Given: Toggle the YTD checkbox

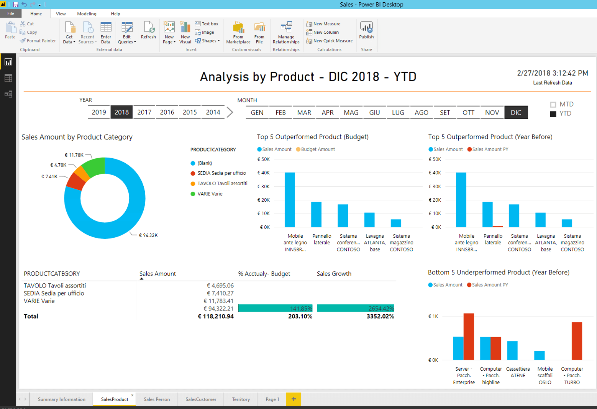Looking at the screenshot, I should tap(553, 114).
